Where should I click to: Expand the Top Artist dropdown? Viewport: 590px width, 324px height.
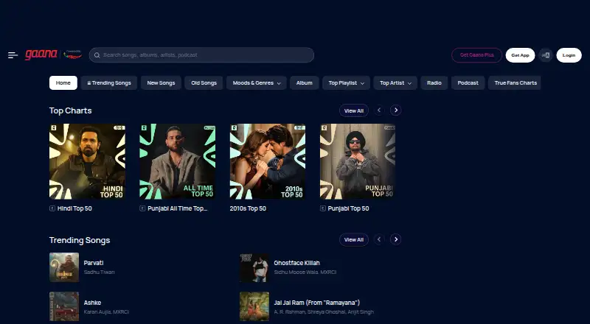click(395, 83)
